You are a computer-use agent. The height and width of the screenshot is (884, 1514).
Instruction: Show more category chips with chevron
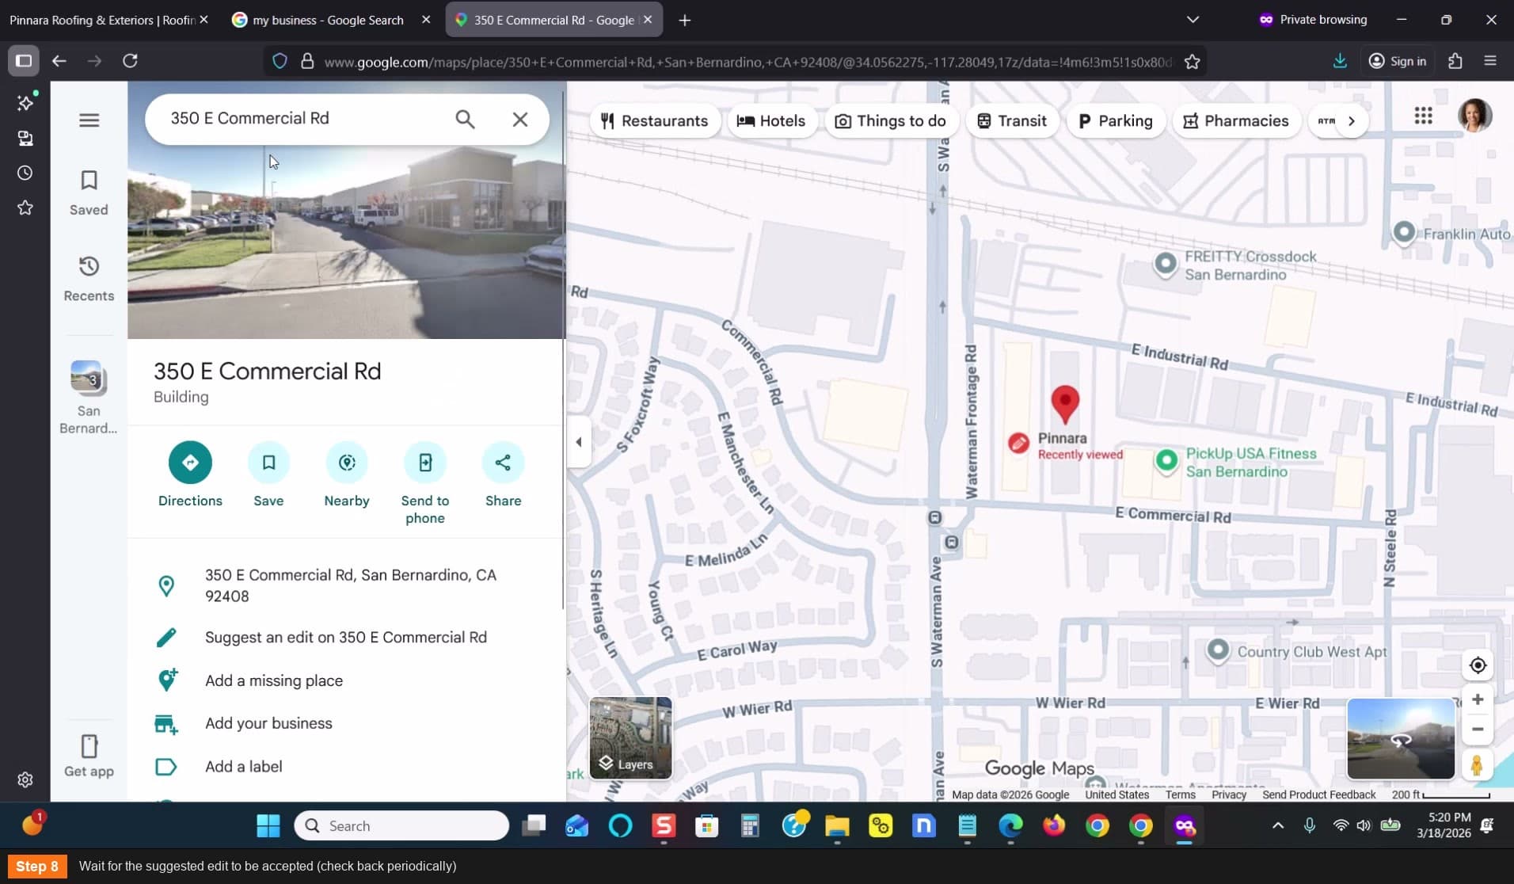[x=1352, y=121]
